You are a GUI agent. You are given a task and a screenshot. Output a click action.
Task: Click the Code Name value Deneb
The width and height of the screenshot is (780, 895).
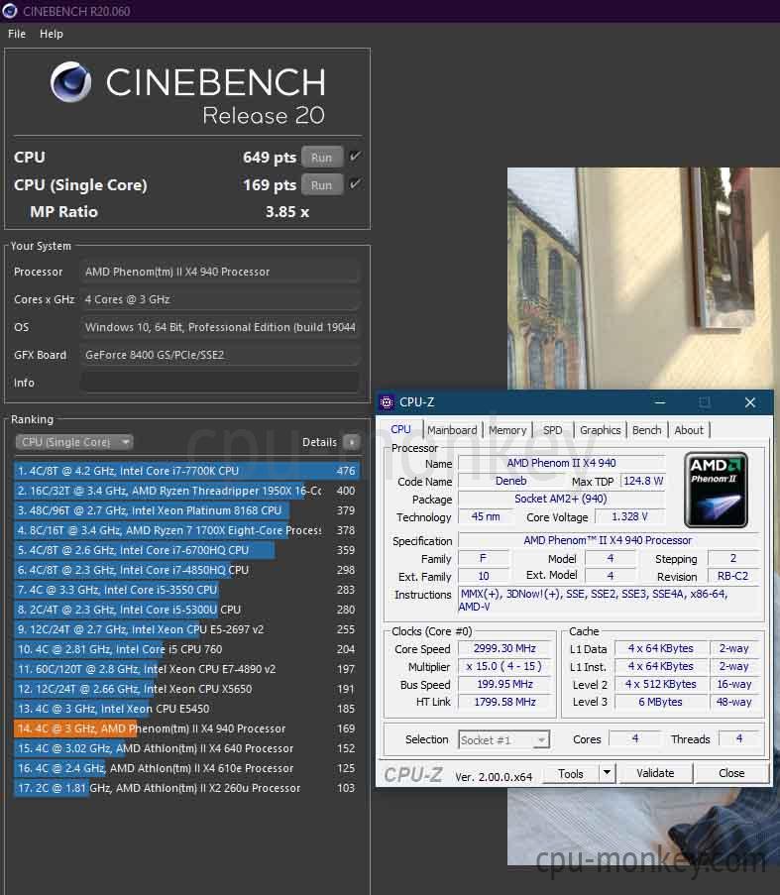[x=510, y=481]
